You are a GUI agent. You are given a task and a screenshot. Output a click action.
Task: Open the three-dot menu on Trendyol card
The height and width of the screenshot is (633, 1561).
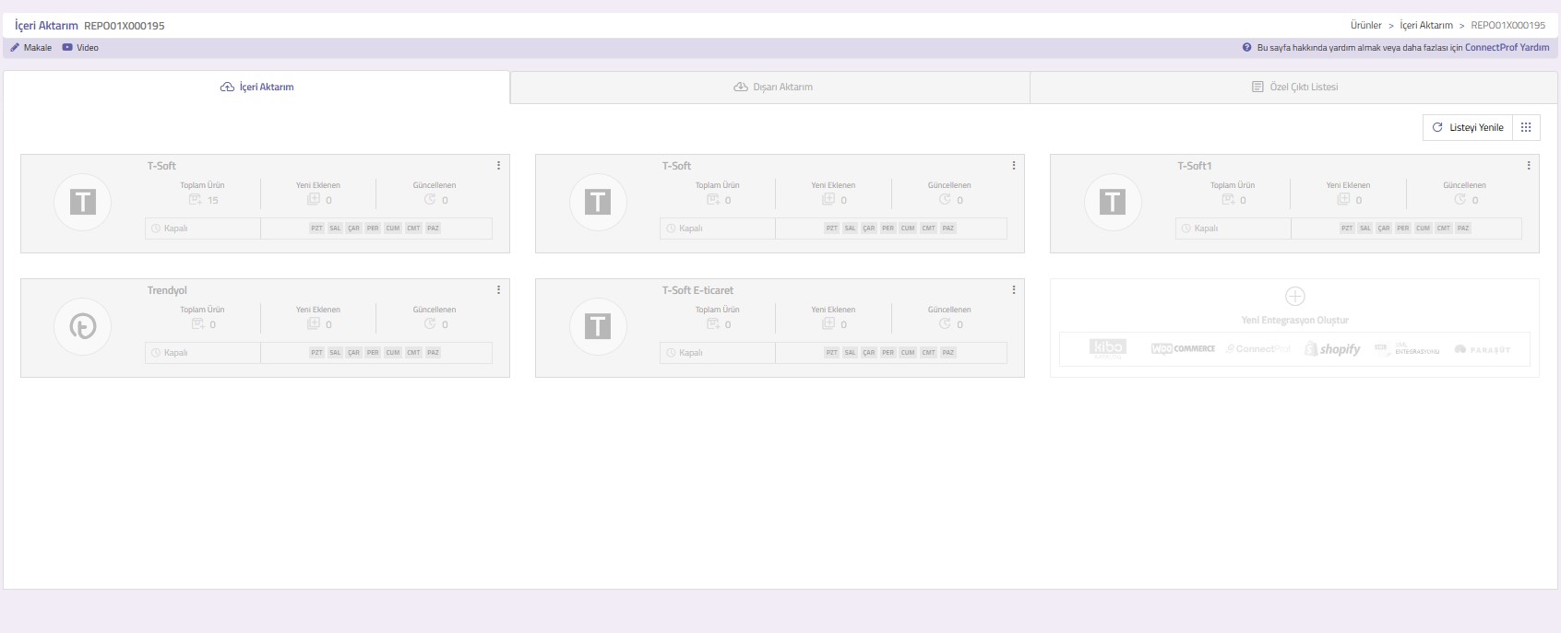[499, 290]
